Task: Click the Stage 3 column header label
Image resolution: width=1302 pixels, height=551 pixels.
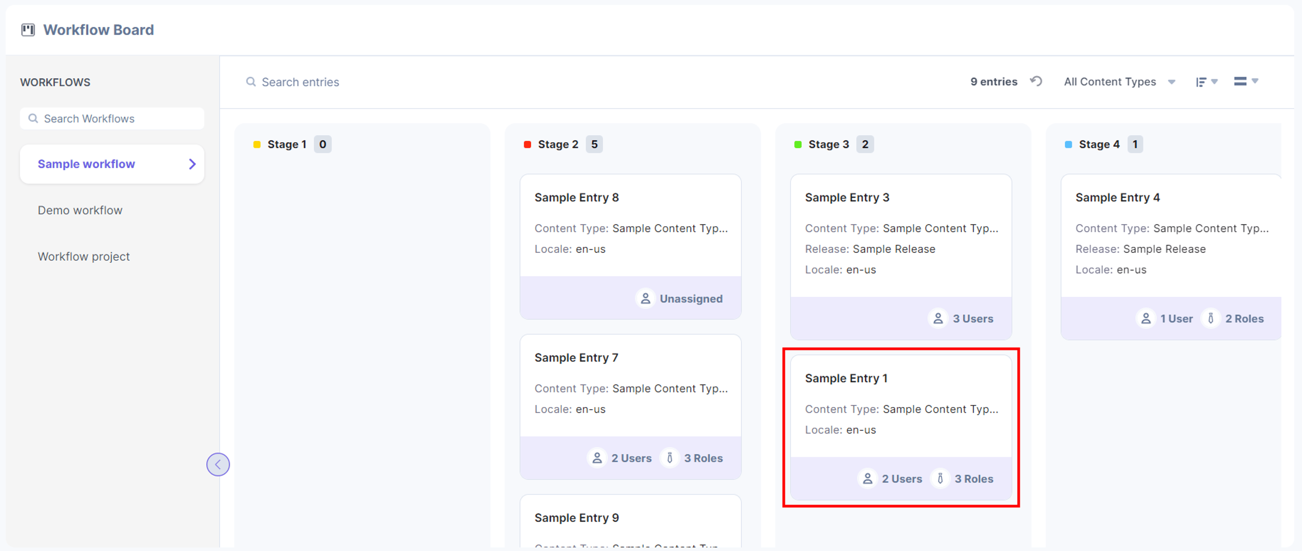Action: click(x=828, y=144)
